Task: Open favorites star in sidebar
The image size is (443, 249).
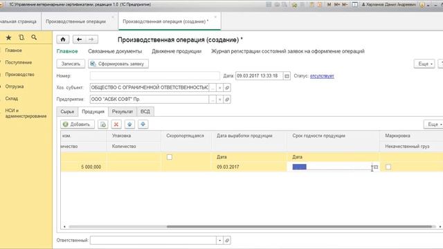Action: [x=9, y=37]
